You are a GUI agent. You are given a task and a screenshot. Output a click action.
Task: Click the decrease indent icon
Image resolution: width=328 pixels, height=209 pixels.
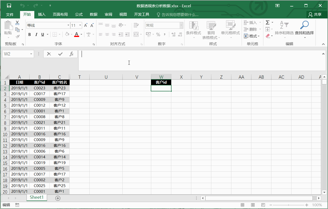pos(121,34)
